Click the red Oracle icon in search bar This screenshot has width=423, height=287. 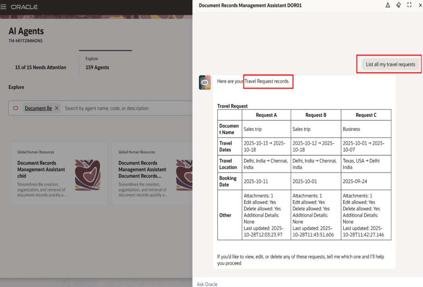(16, 108)
